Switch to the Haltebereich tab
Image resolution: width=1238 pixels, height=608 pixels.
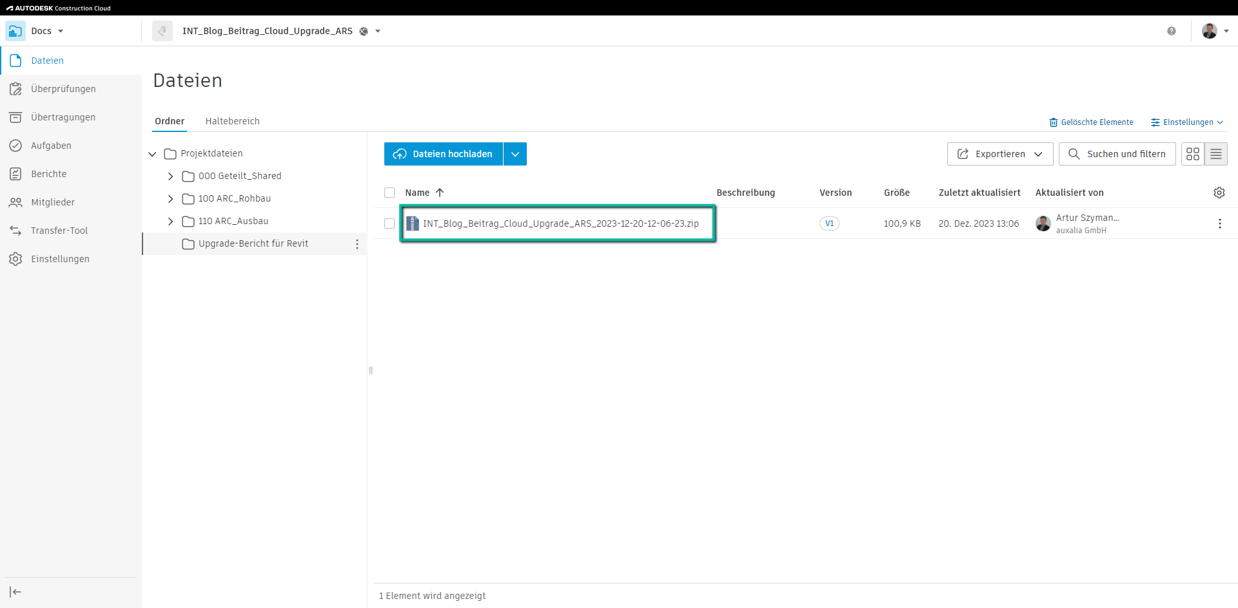[x=232, y=121]
